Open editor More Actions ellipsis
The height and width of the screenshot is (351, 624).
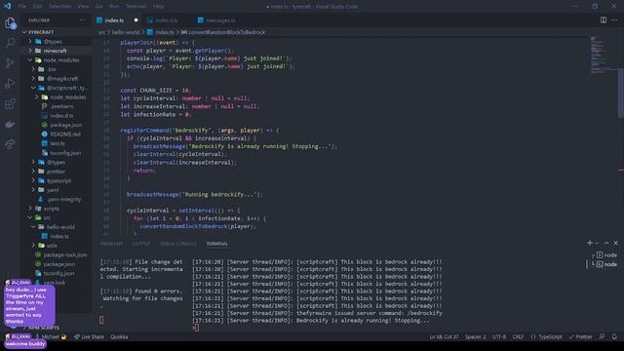614,19
